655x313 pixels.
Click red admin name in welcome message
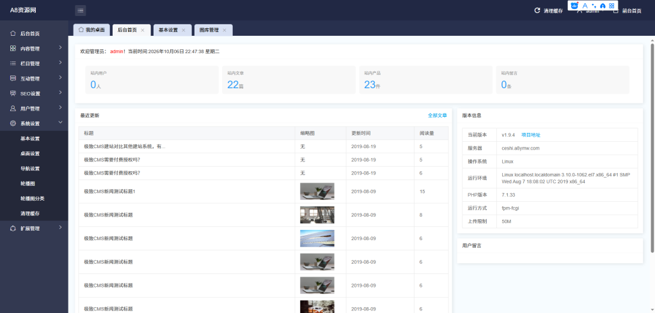pos(116,51)
